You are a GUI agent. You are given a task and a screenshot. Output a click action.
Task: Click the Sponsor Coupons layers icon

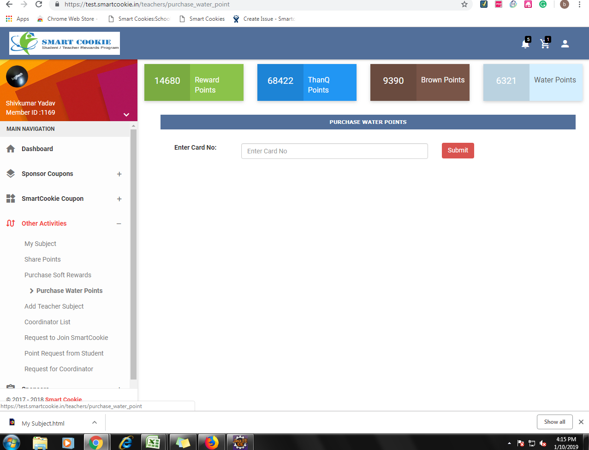(11, 174)
